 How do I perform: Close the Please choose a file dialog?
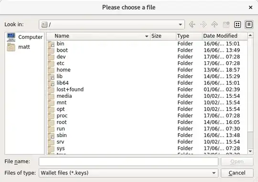point(251,7)
